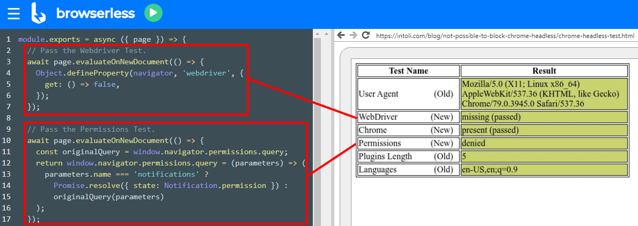This screenshot has width=638, height=226.
Task: Click the Promise.resolve code line
Action: pos(170,186)
